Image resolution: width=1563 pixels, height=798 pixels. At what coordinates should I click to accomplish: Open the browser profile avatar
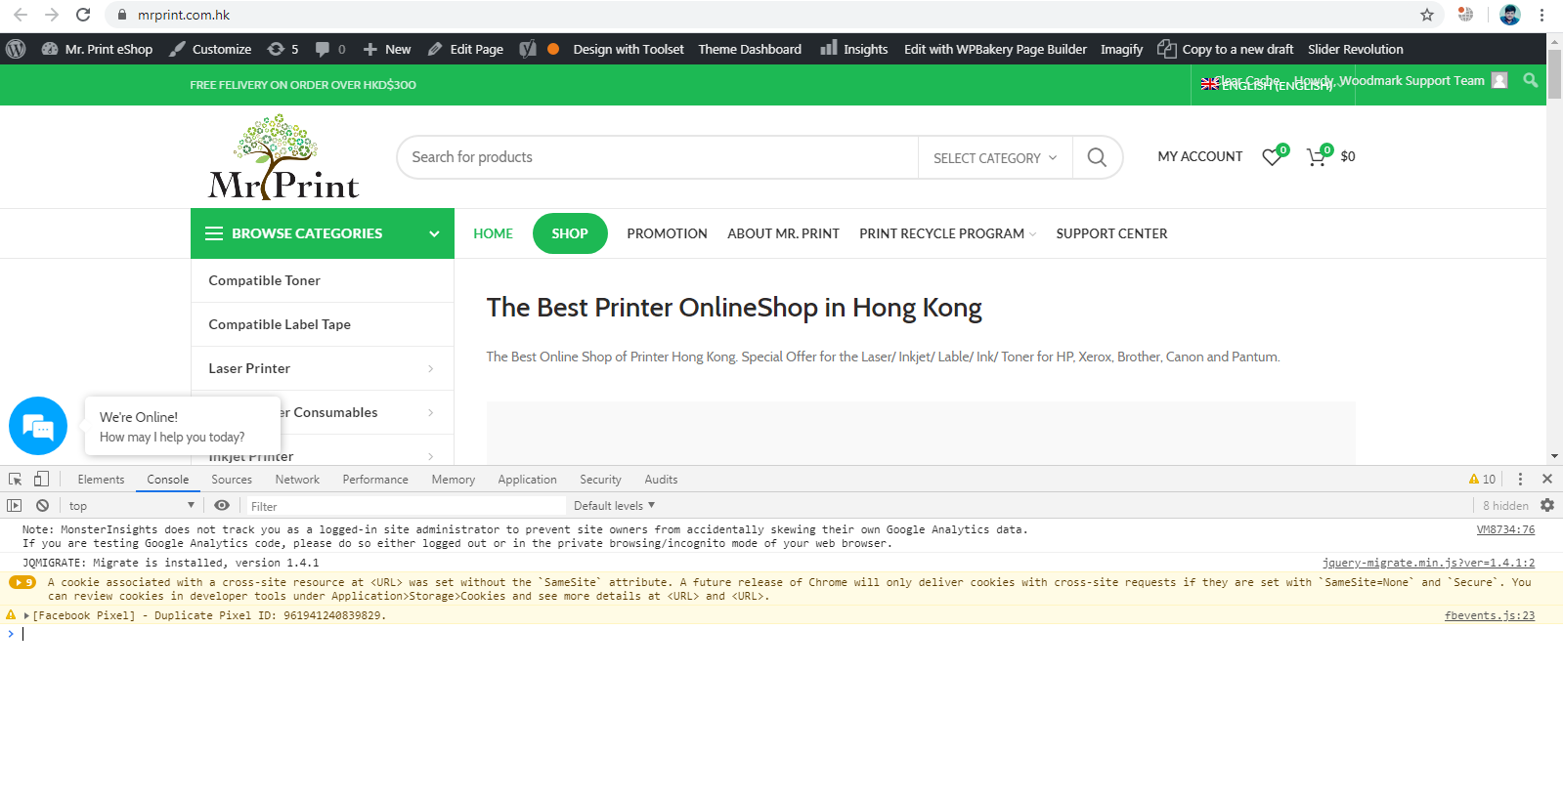1510,15
